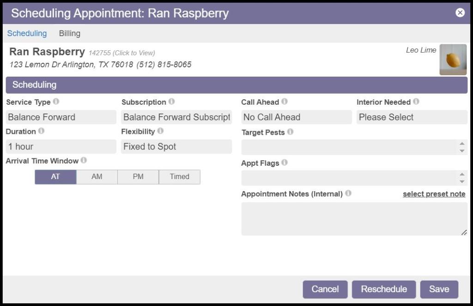Screen dimensions: 473x306
Task: Click the select preset note link
Action: click(x=434, y=194)
